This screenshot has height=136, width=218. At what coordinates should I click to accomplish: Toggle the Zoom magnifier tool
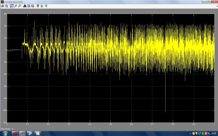pos(12,6)
